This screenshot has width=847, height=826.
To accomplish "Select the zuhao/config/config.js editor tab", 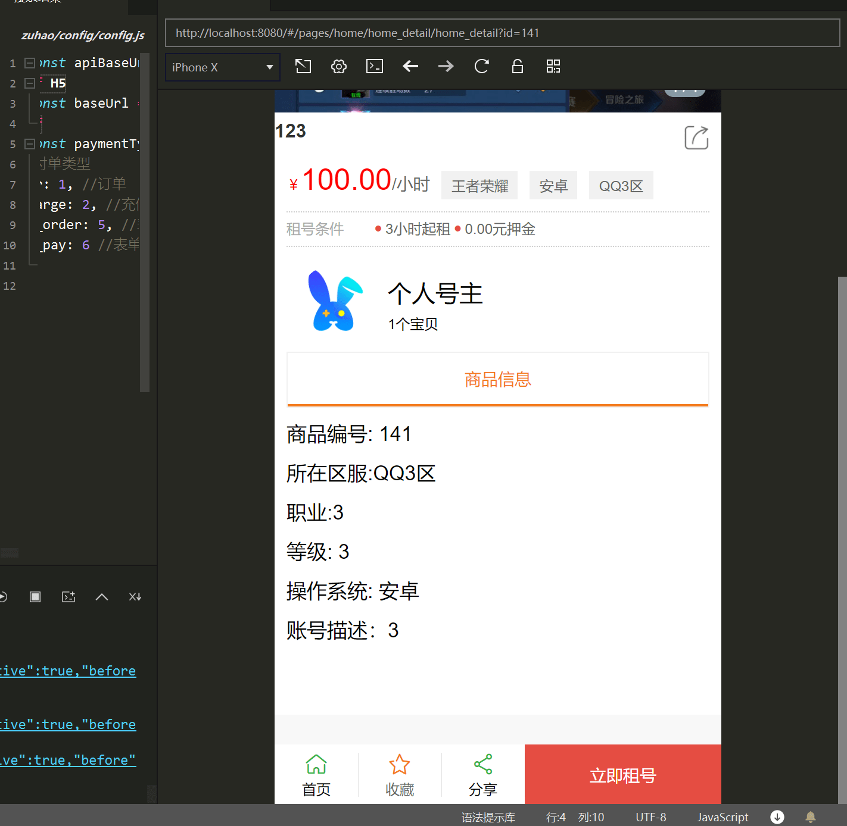I will click(x=82, y=35).
